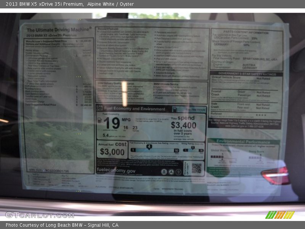Click the 'Standard Features' heading
Screen dimensions: 305x229
108,29
